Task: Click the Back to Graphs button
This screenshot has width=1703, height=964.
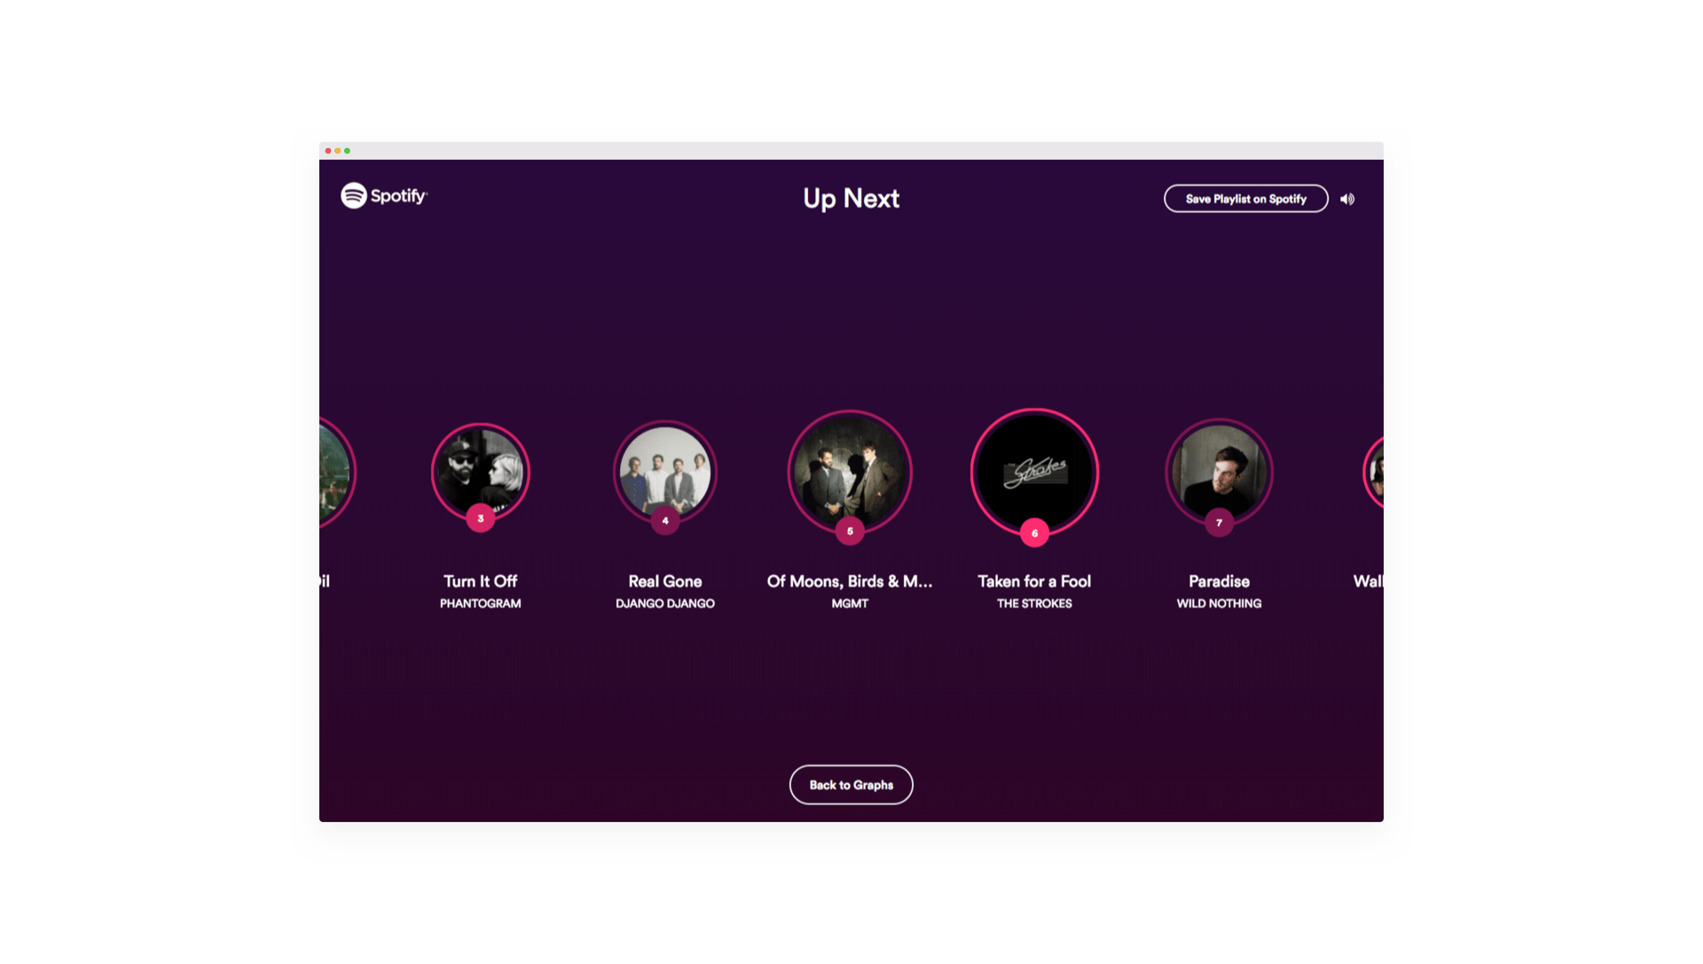Action: [851, 785]
